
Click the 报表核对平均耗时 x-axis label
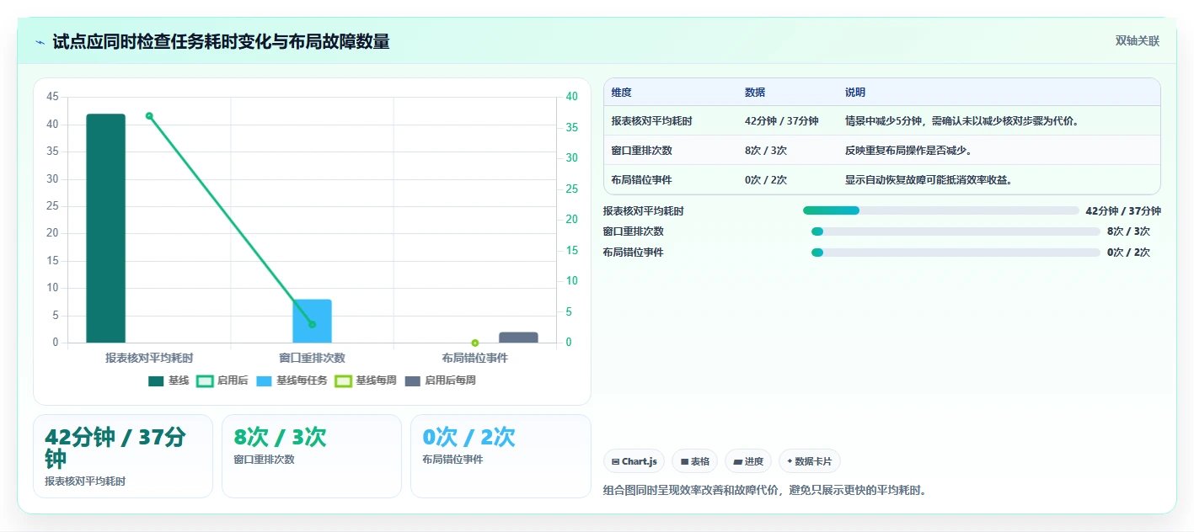coord(149,358)
